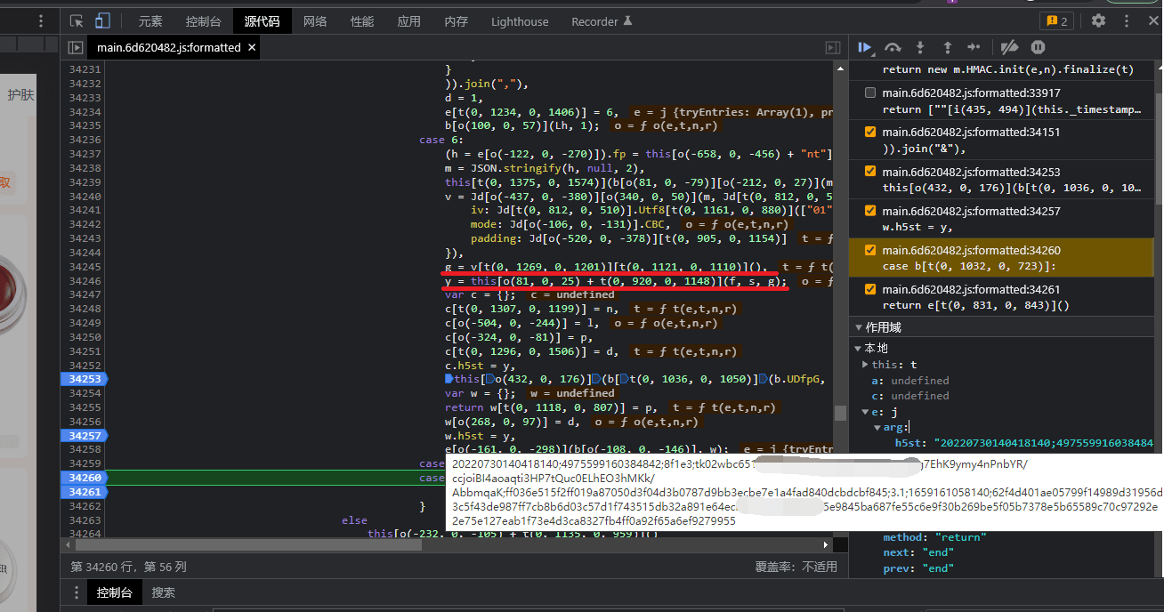Screen dimensions: 1164x612
Task: Step out of current function
Action: pyautogui.click(x=947, y=47)
